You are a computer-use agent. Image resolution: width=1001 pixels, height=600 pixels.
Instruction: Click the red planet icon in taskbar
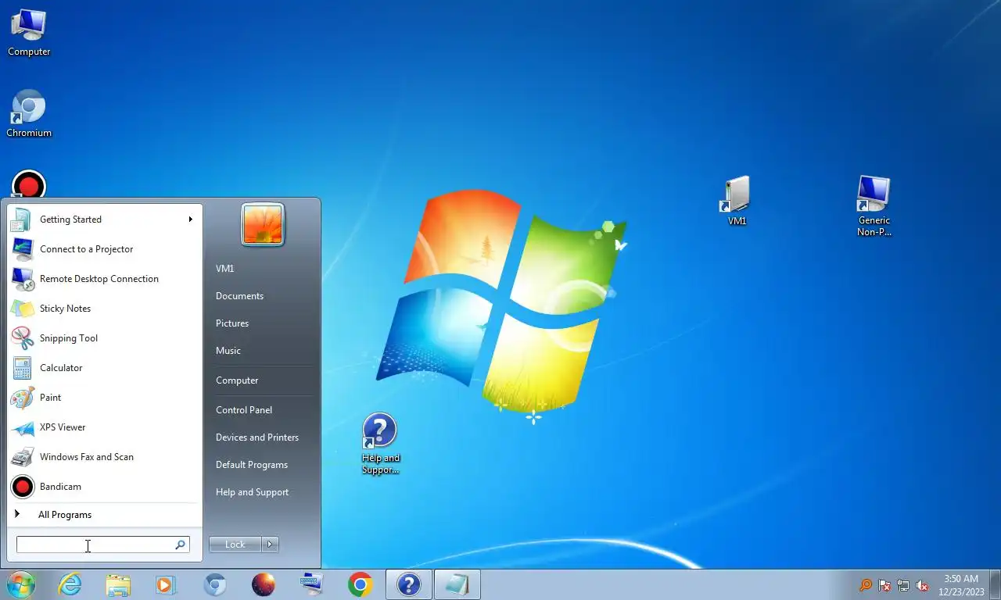tap(264, 584)
